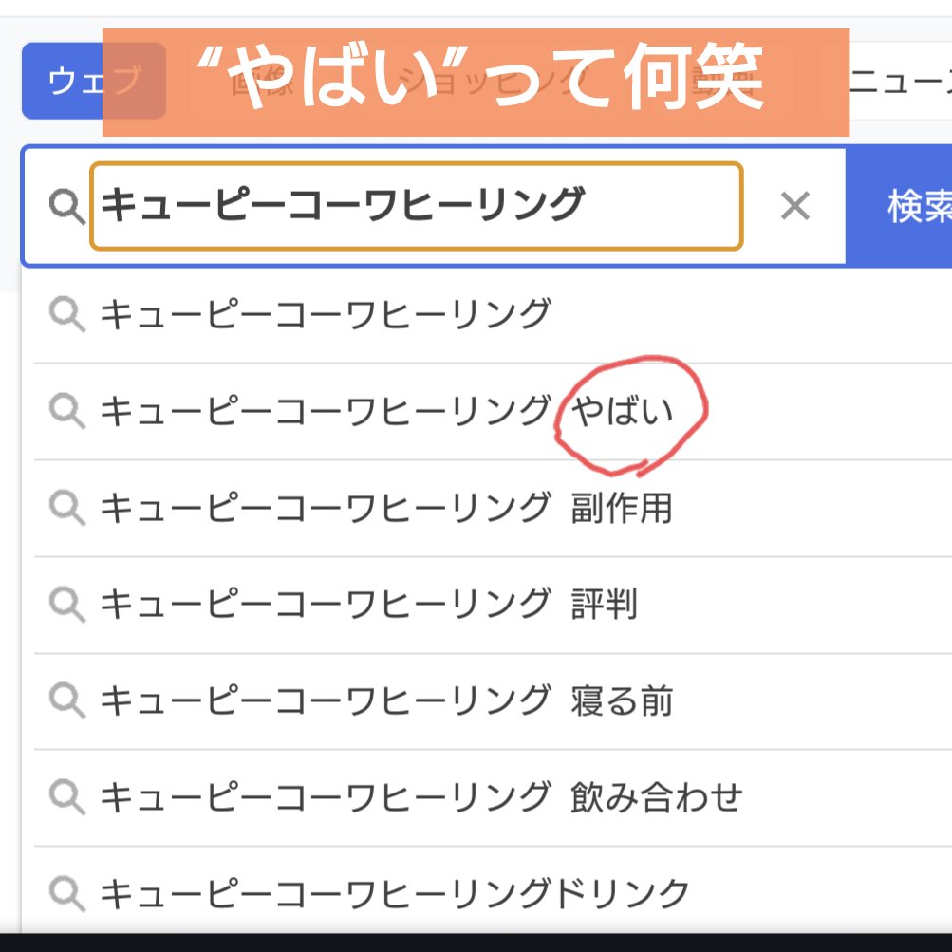Tap the magnifier icon beside the 副作用 suggestion

pos(67,508)
